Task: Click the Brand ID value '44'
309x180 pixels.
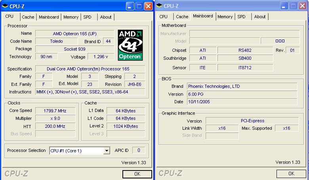Action: coord(109,41)
